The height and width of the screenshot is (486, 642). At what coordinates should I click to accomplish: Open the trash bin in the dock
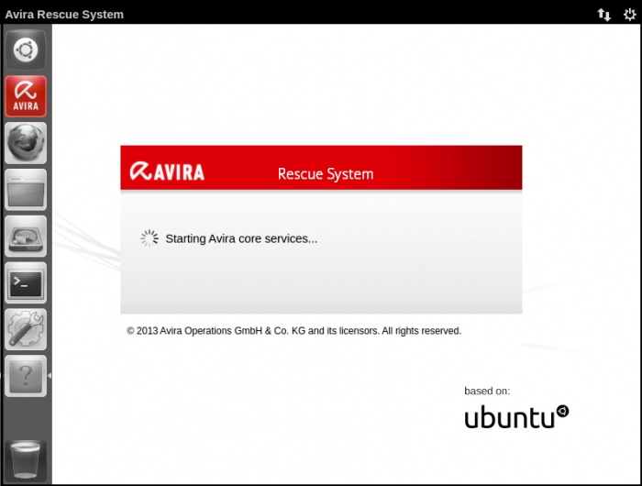click(26, 459)
